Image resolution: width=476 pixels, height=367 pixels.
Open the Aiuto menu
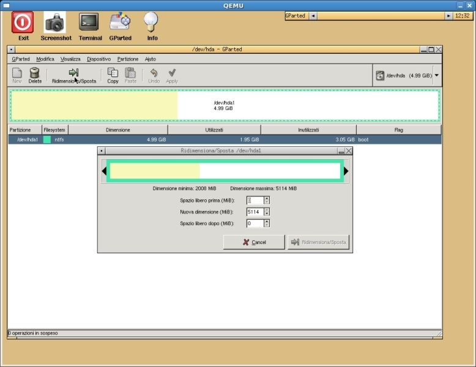(x=151, y=59)
